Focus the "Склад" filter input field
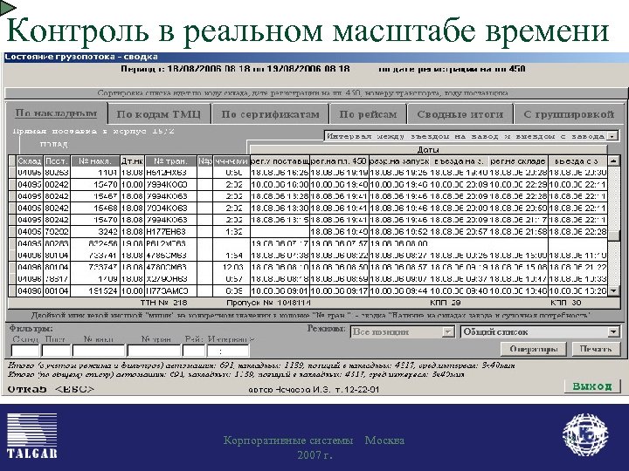This screenshot has width=629, height=471. (x=25, y=351)
